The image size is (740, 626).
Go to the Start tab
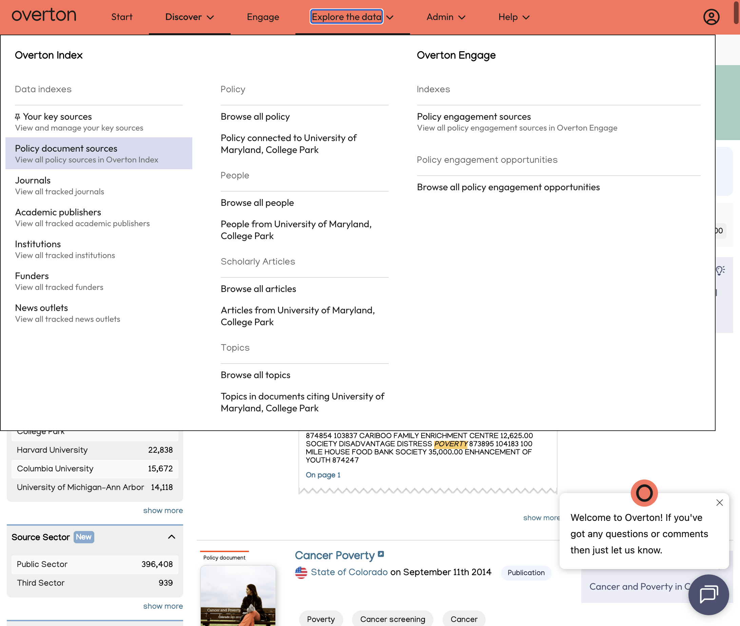(122, 17)
